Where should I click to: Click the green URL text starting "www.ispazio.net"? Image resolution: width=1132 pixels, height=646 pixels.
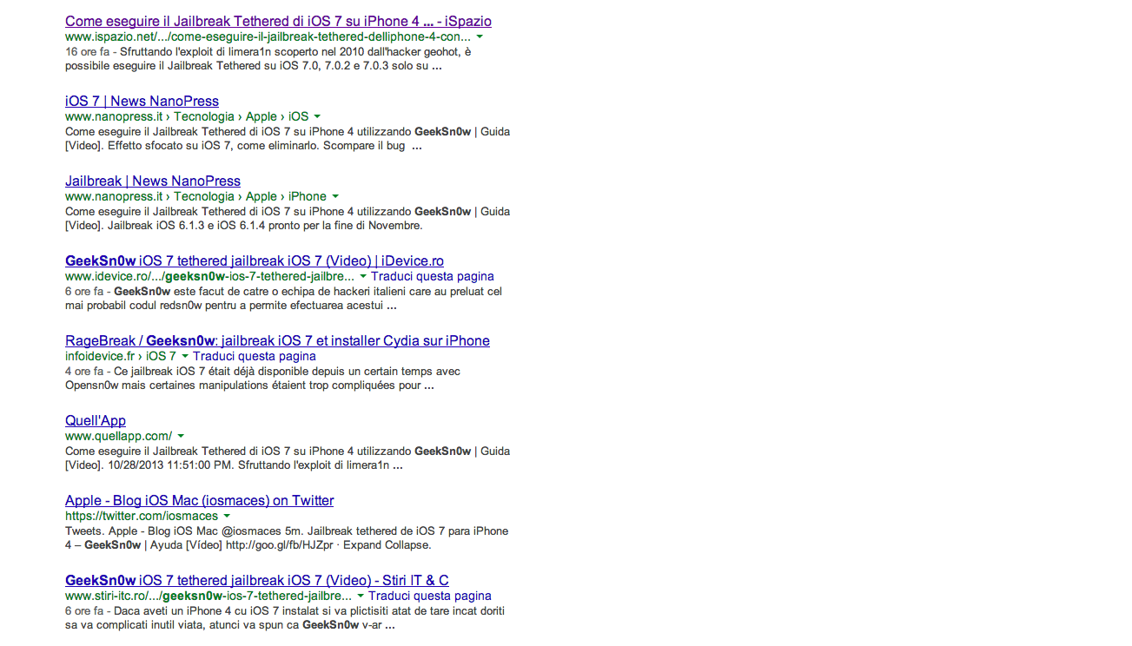[268, 37]
